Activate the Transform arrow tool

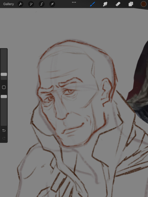click(52, 4)
